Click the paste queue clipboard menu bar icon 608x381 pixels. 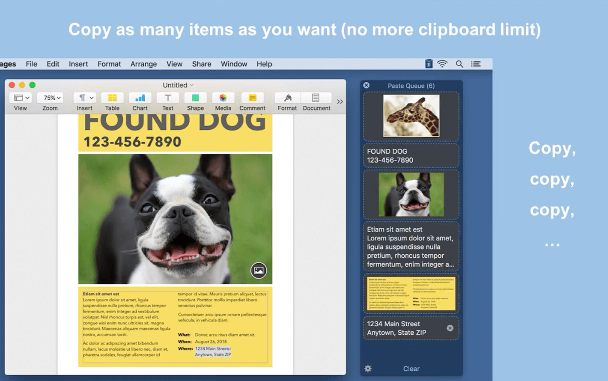pos(429,64)
